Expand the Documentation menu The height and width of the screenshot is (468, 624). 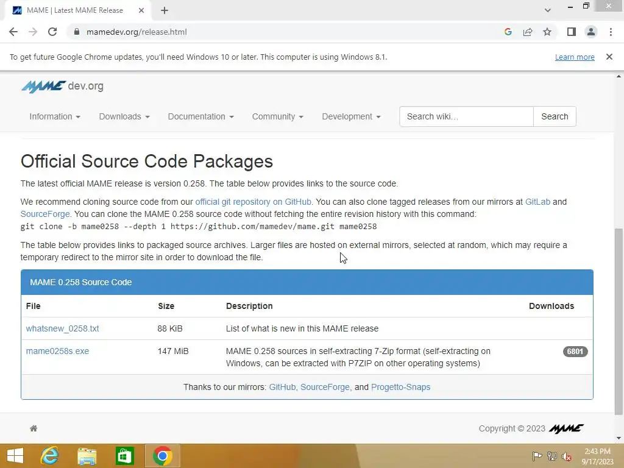(x=200, y=116)
